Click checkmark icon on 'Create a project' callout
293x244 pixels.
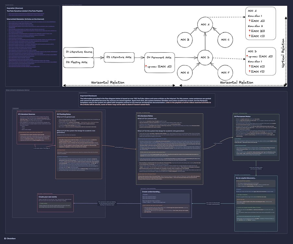click(x=40, y=203)
